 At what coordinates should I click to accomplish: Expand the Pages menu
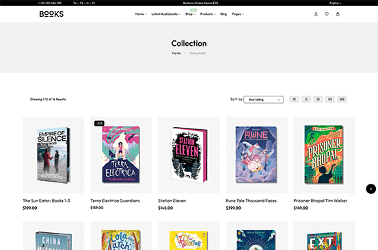coord(238,14)
